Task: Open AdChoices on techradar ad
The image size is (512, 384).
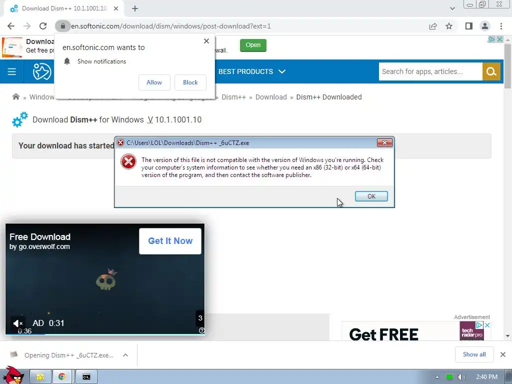Action: pos(479,325)
